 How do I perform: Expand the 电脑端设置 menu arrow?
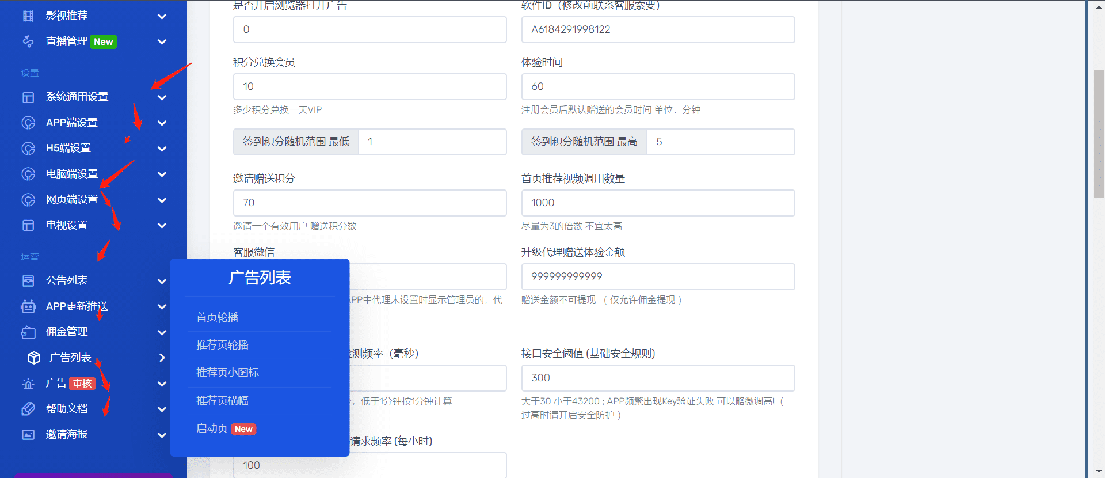point(162,174)
